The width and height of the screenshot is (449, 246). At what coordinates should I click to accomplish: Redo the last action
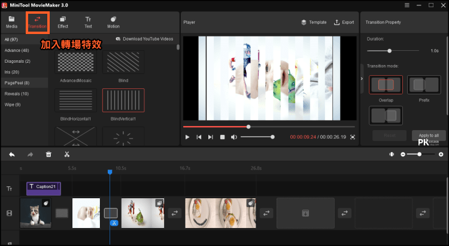tap(30, 155)
